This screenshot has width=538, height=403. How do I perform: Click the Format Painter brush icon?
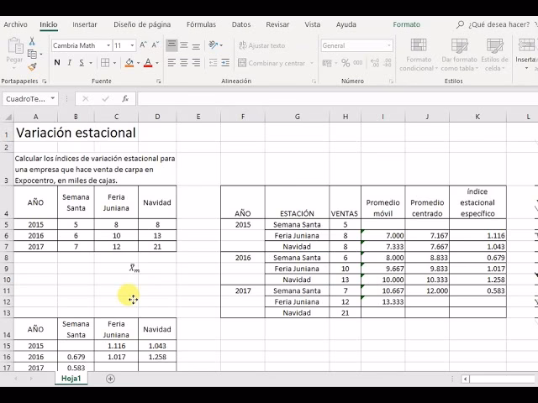click(x=32, y=66)
